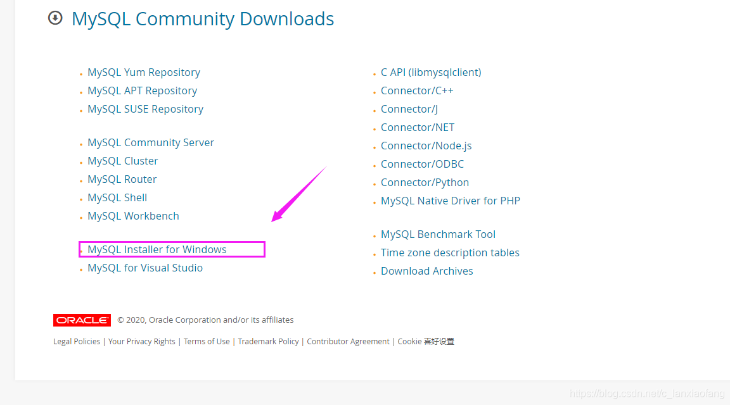Select Connector/NET link

point(418,127)
